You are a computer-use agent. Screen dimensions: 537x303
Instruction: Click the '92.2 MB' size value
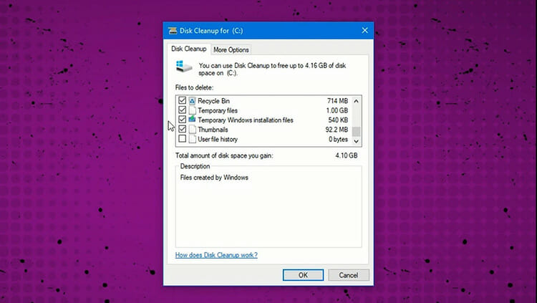coord(337,130)
